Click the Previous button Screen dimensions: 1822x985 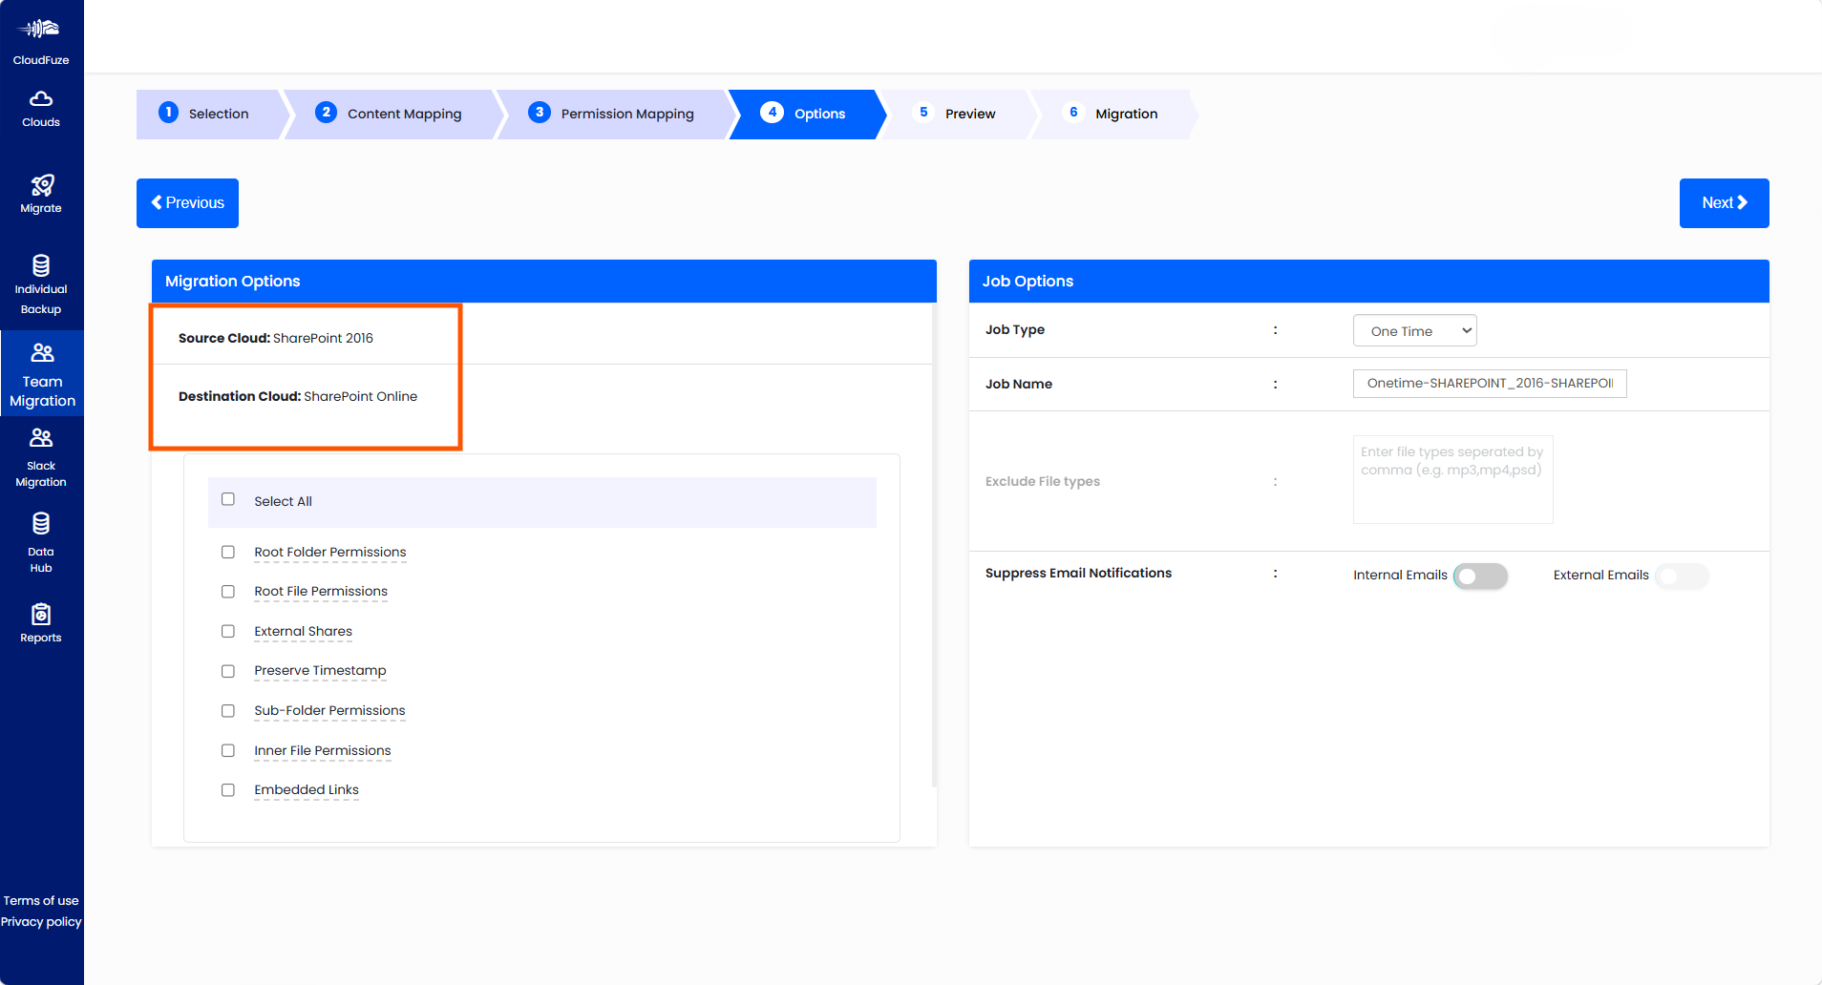(x=187, y=203)
